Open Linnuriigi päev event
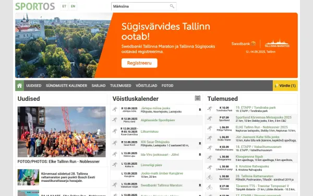 (151, 165)
